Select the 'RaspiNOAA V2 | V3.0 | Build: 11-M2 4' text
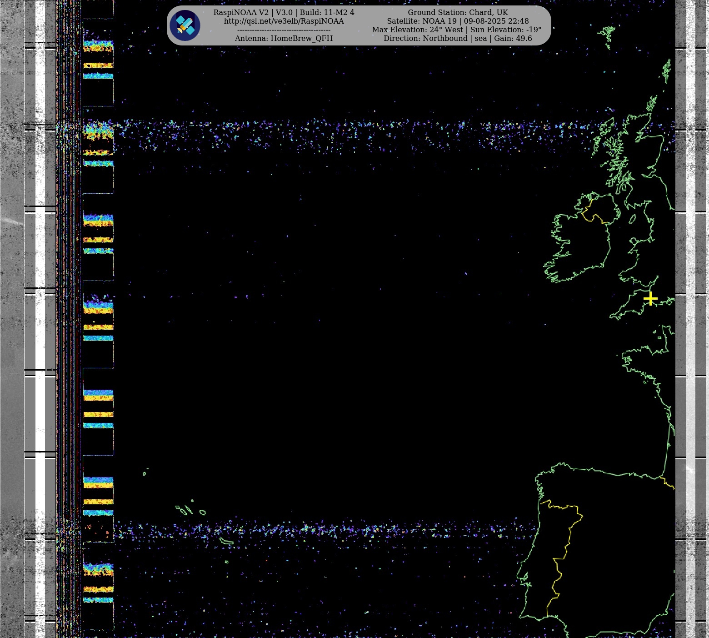Viewport: 709px width, 638px height. coord(284,12)
